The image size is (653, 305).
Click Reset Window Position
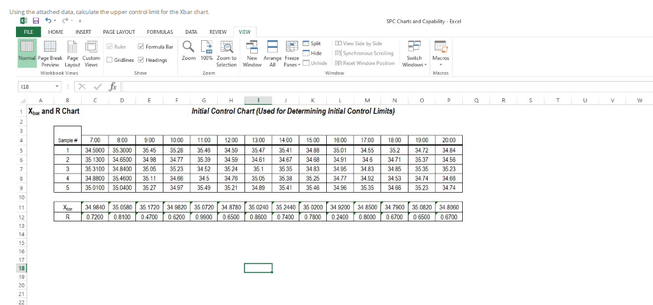tap(365, 63)
